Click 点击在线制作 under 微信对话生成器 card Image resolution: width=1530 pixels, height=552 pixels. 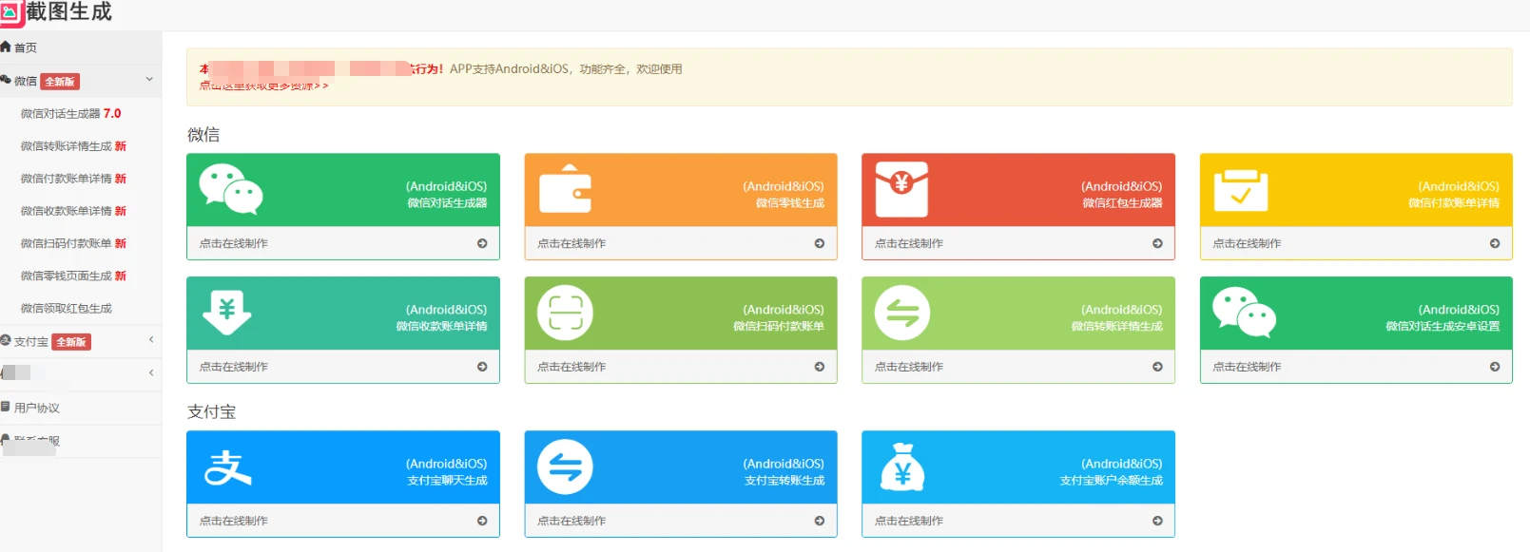pyautogui.click(x=234, y=244)
